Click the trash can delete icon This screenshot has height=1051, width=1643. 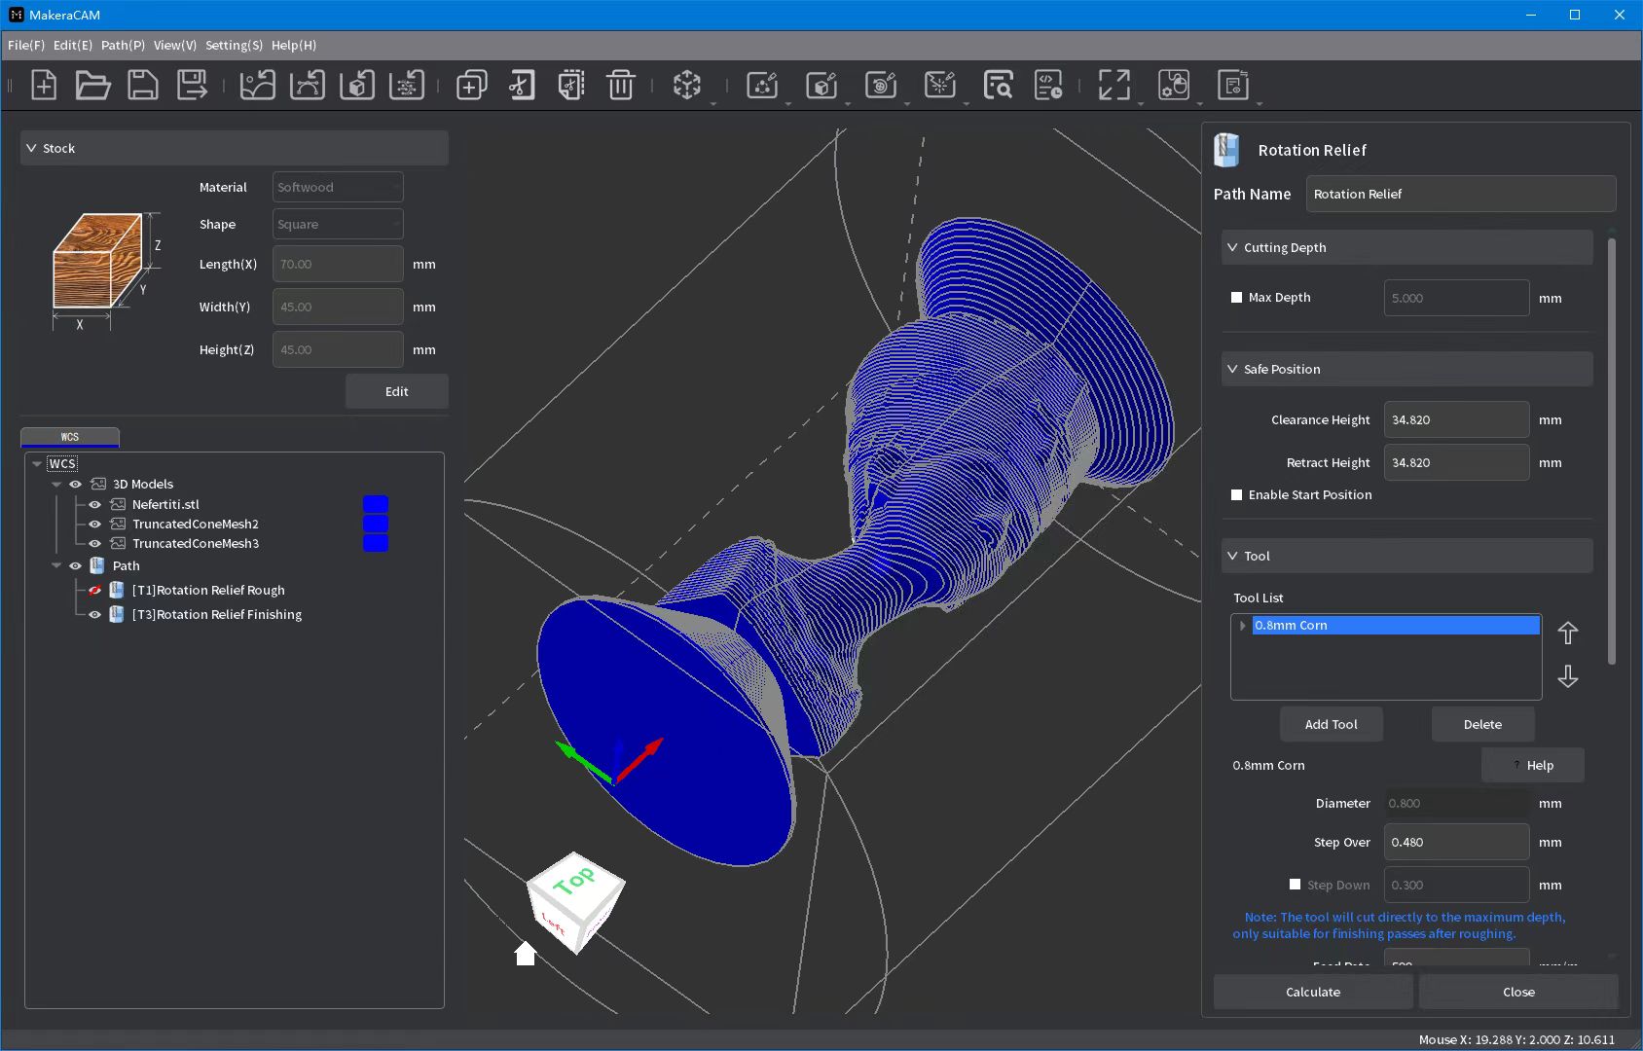click(x=620, y=86)
